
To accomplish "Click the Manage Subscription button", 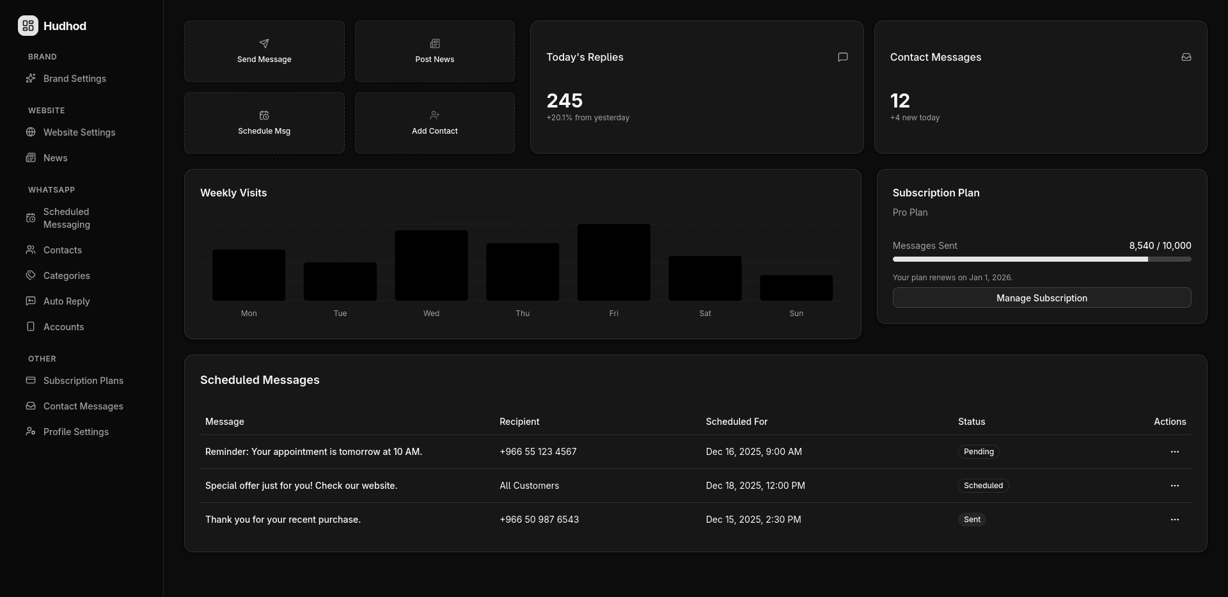I will tap(1041, 298).
